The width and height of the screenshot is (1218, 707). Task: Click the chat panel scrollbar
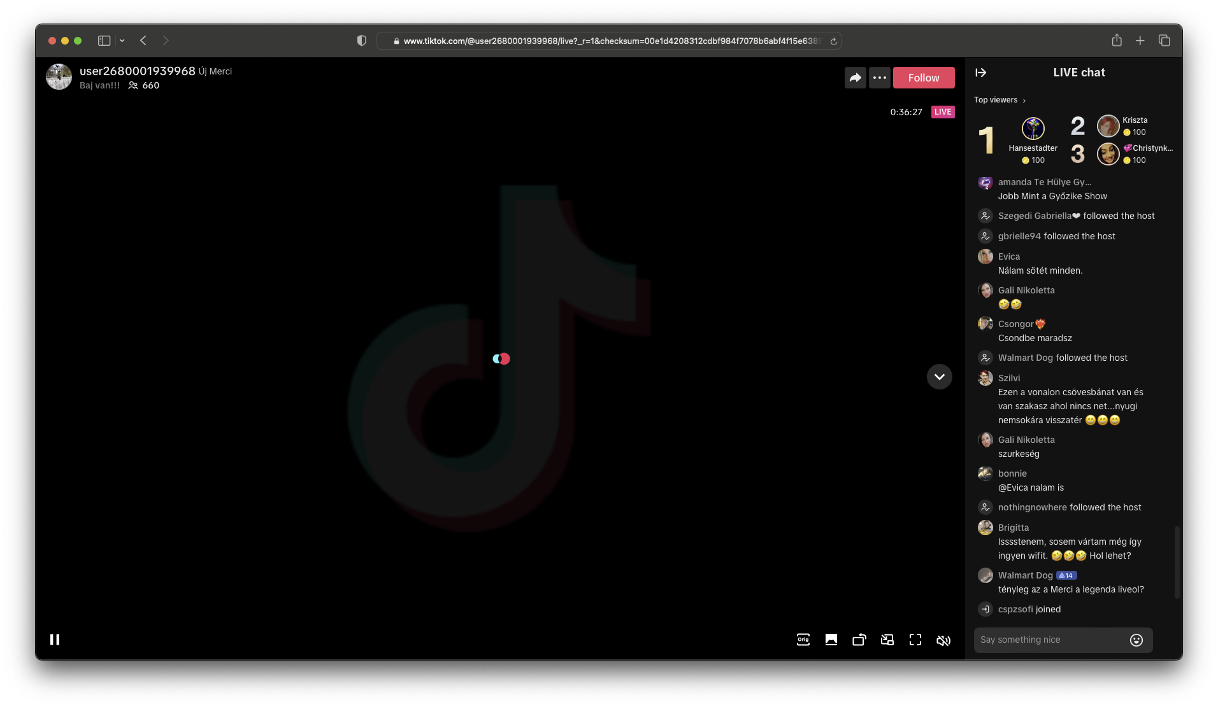pyautogui.click(x=1177, y=563)
